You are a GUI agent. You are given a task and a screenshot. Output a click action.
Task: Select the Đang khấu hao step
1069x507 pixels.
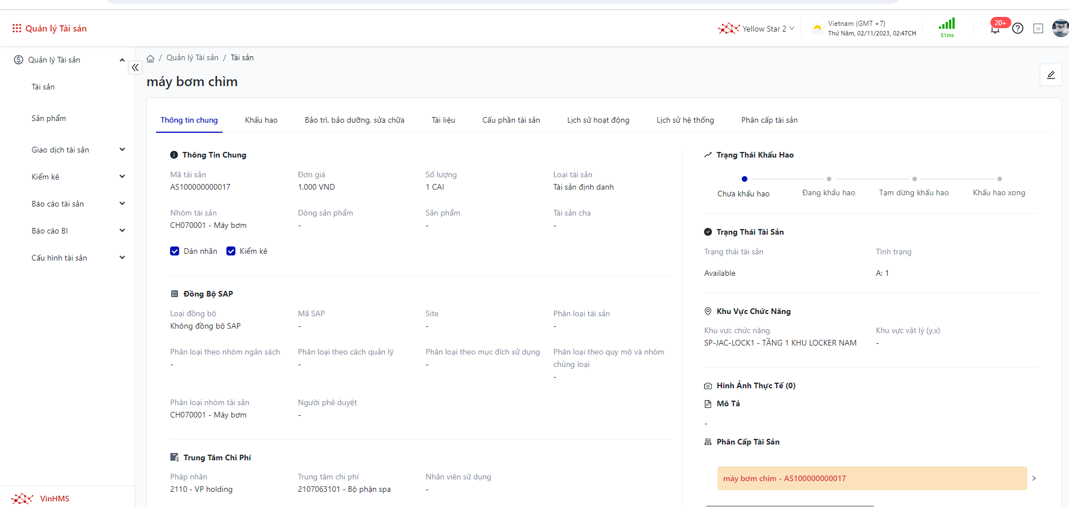[829, 179]
